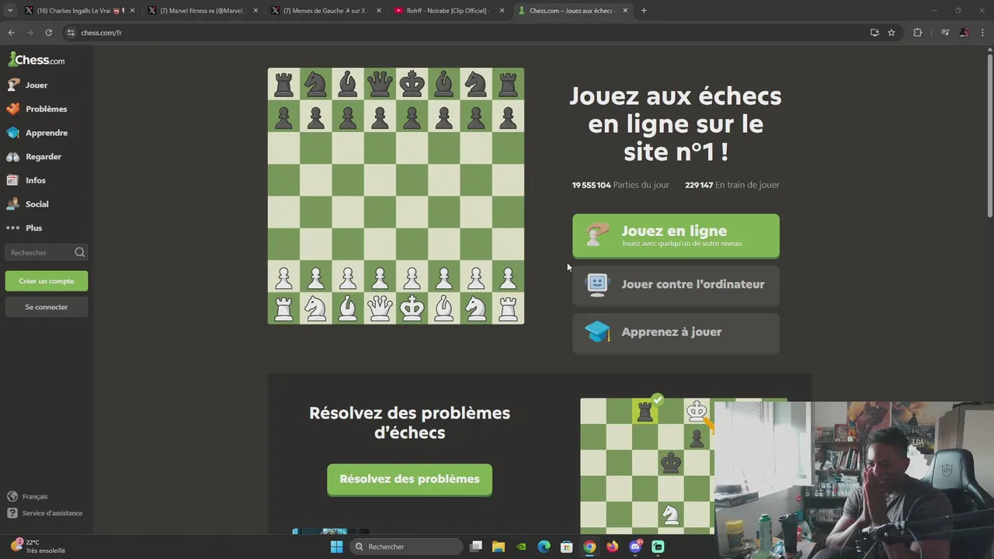Screen dimensions: 994x559
Task: Close the Rohff - Noirabe tab
Action: click(x=502, y=11)
